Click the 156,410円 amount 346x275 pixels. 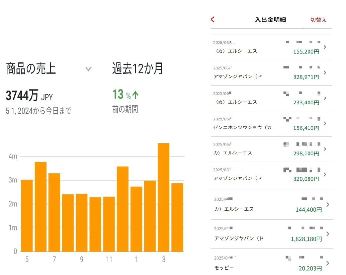pyautogui.click(x=306, y=128)
